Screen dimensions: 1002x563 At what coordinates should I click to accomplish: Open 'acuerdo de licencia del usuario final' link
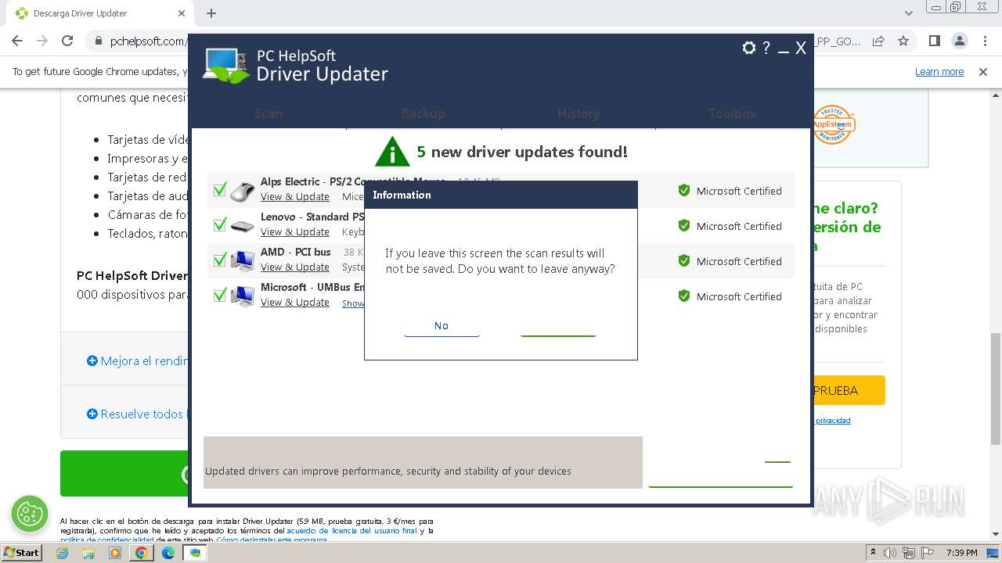pyautogui.click(x=351, y=531)
